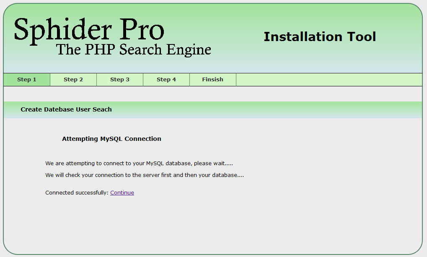Click the Sphider Pro logo title

[x=89, y=31]
